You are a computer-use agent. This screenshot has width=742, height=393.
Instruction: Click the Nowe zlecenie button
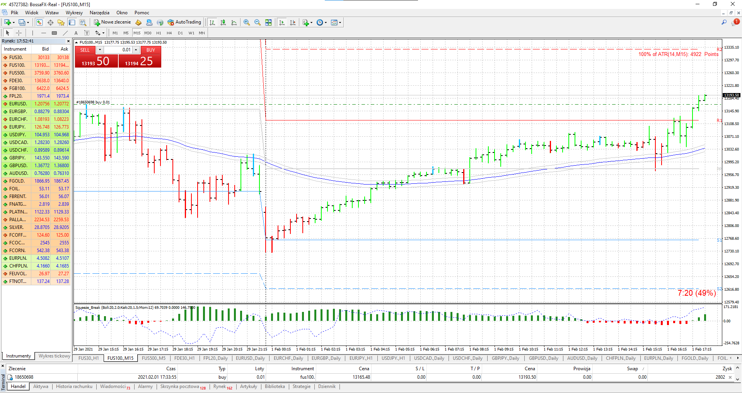pyautogui.click(x=113, y=22)
